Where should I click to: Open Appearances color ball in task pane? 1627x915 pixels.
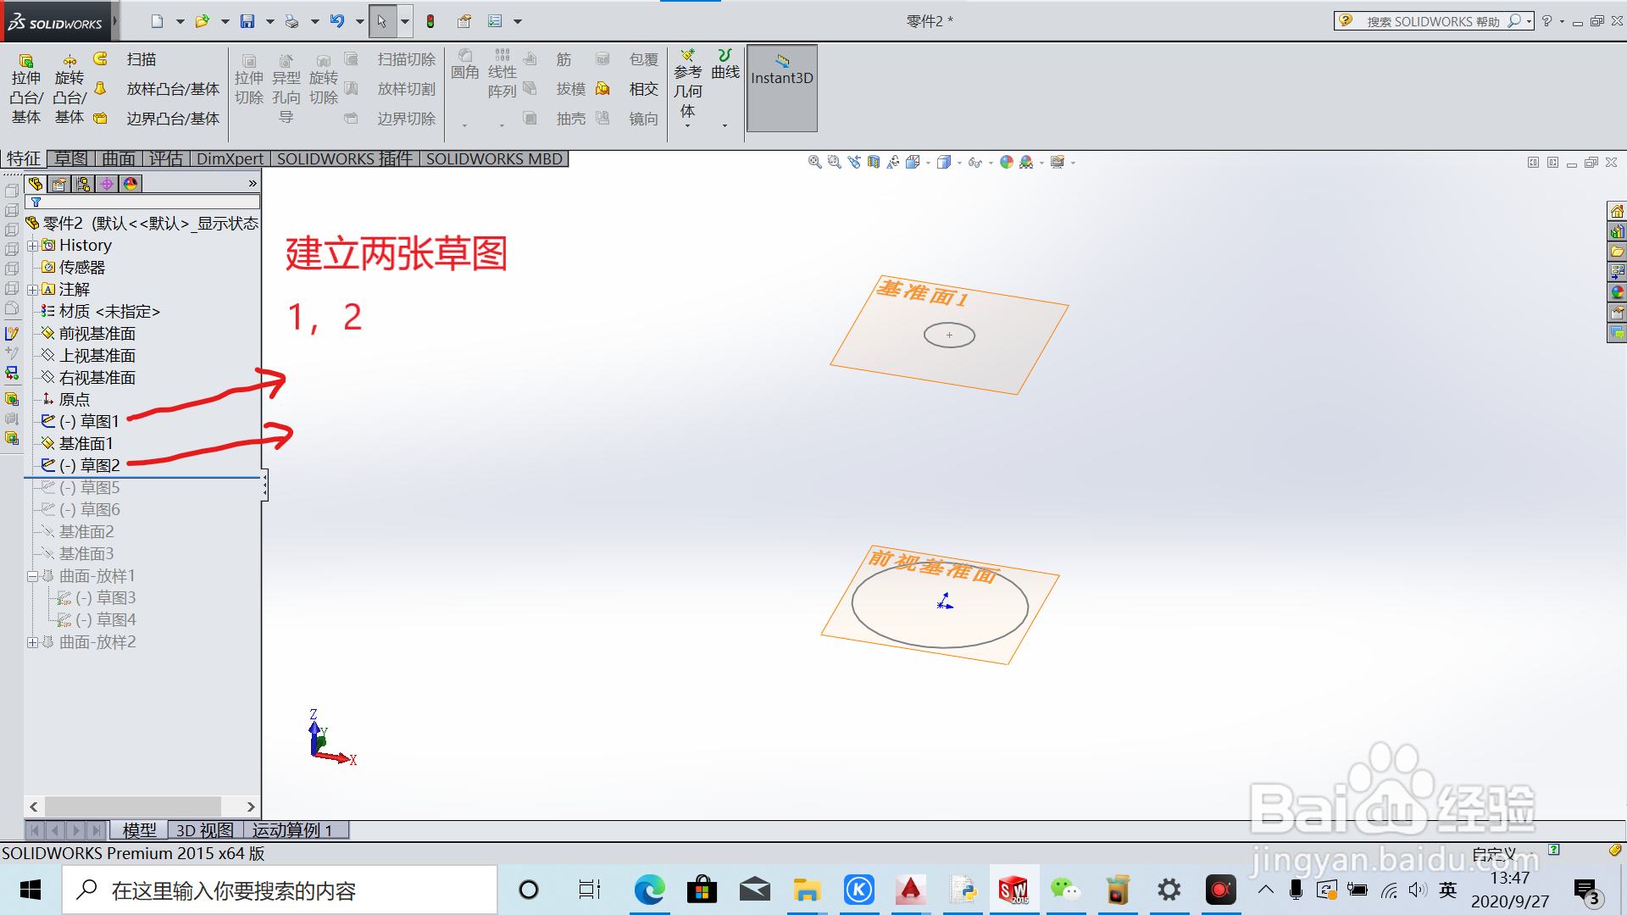1617,292
